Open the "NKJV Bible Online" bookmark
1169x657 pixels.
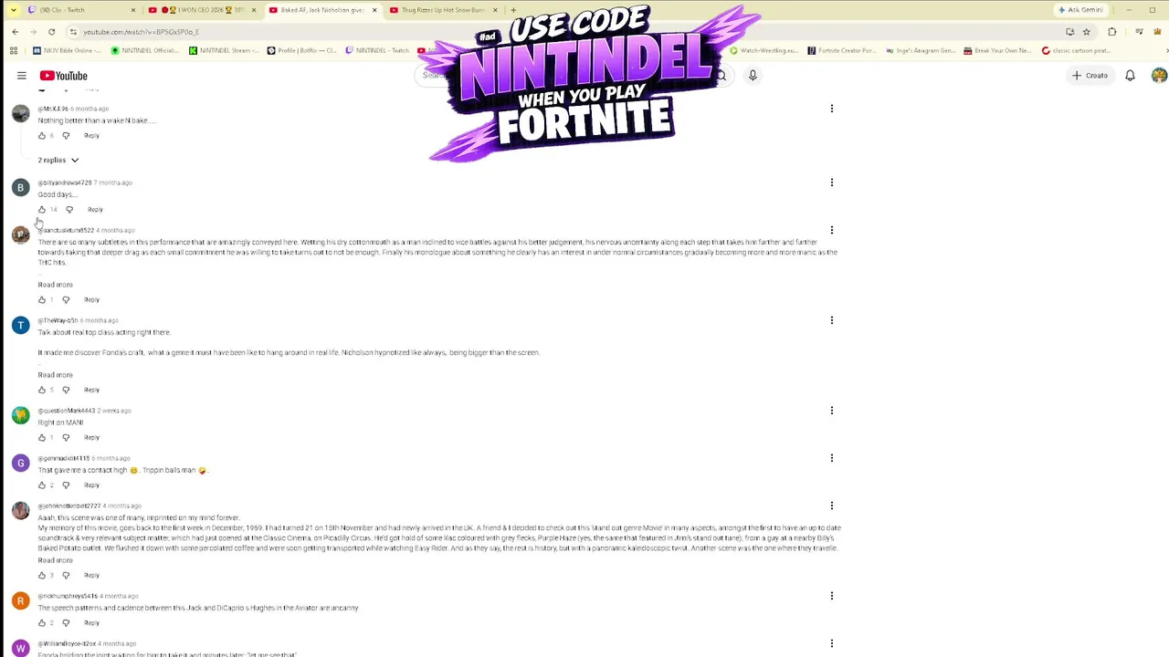67,51
